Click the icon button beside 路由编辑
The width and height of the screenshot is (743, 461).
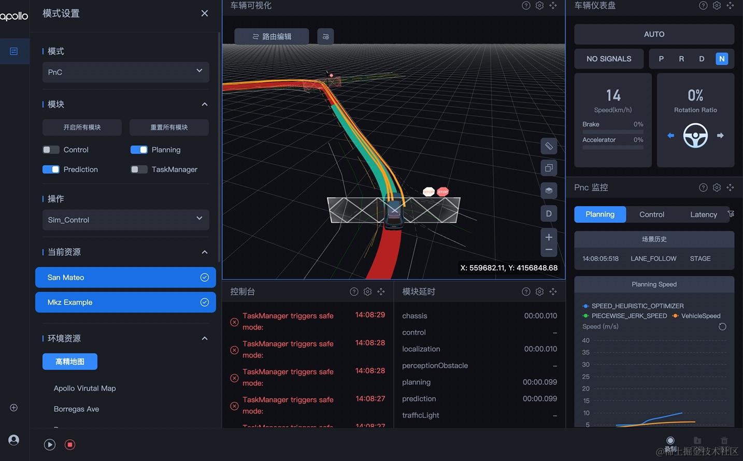coord(325,36)
